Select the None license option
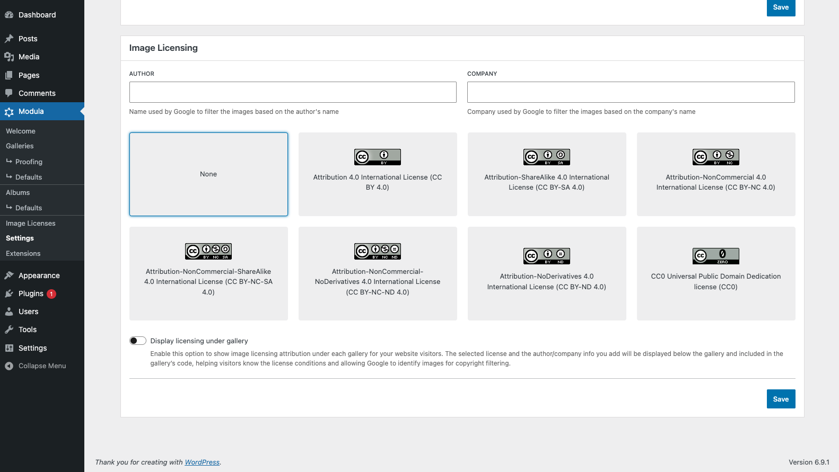The width and height of the screenshot is (839, 472). (x=208, y=174)
